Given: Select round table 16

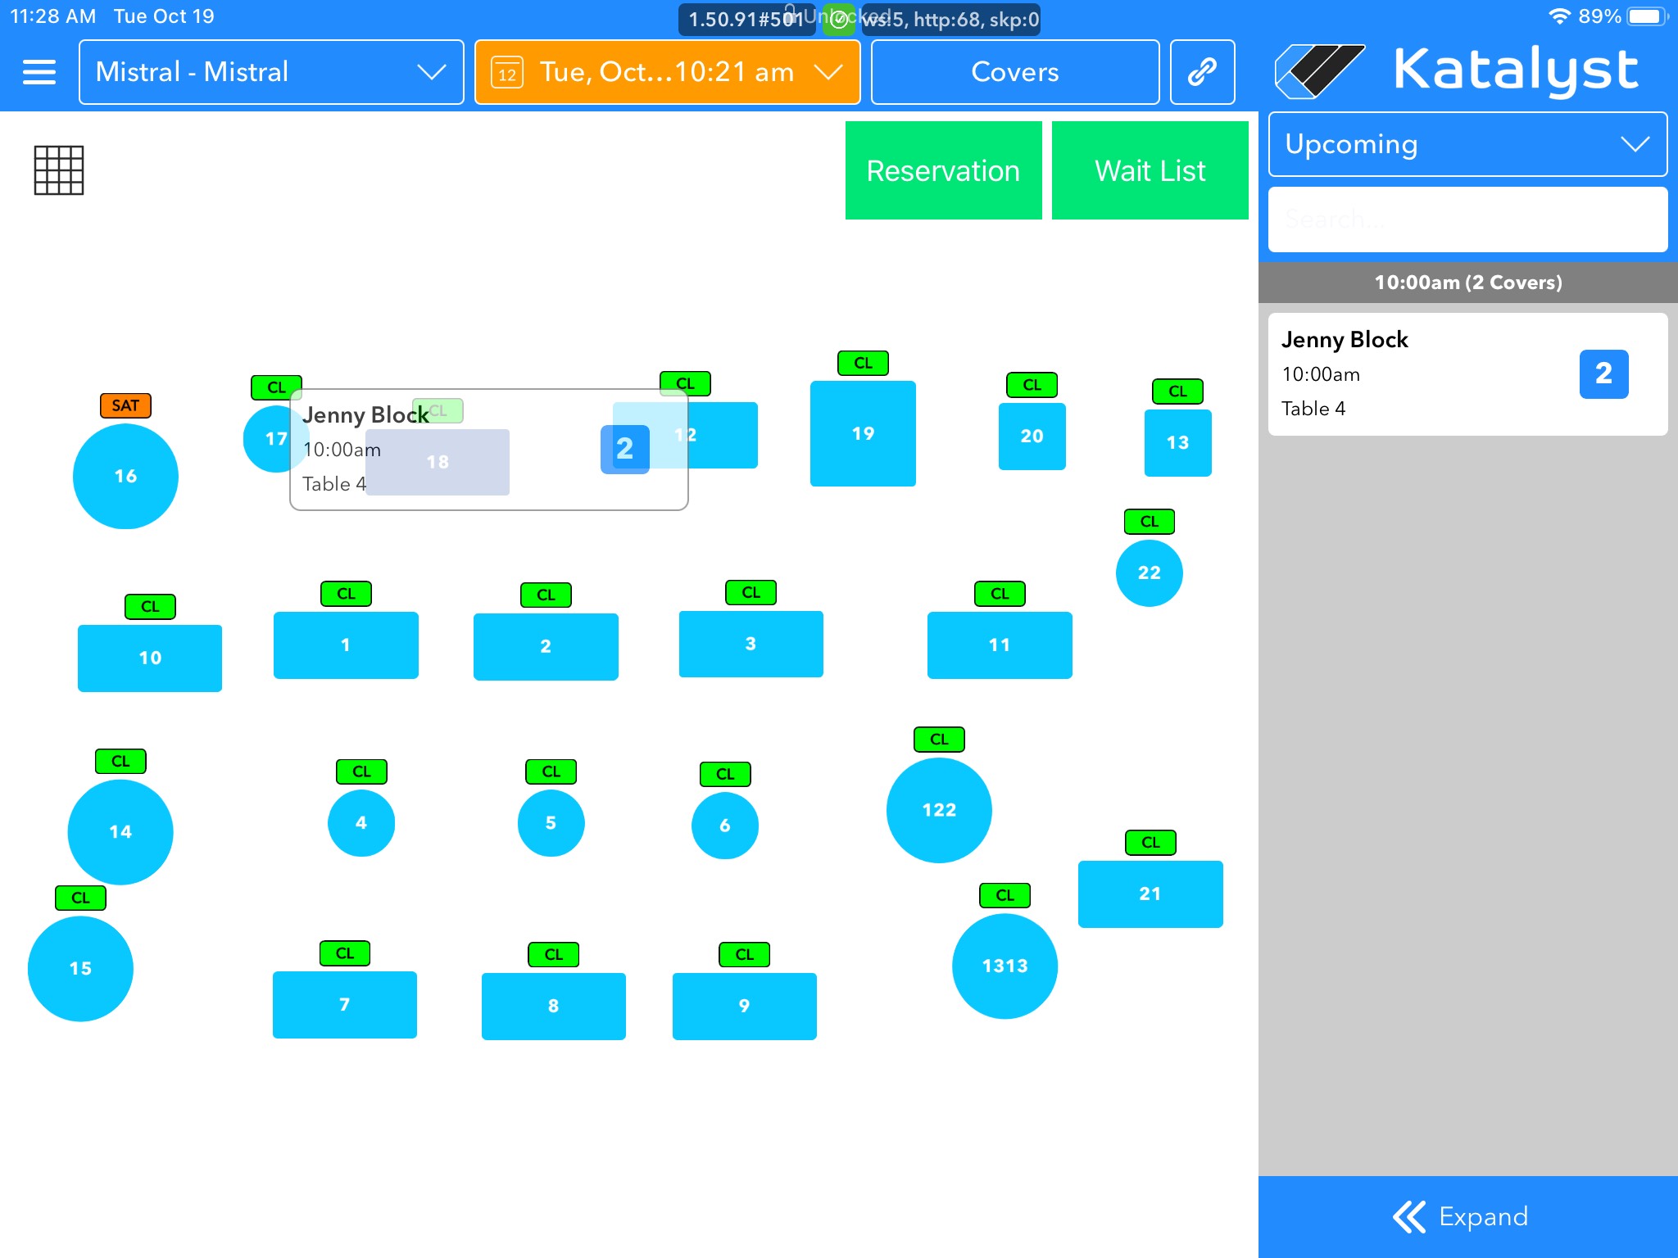Looking at the screenshot, I should pos(125,476).
